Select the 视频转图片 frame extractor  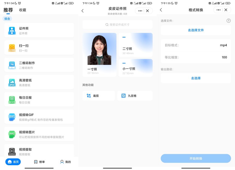pos(39,134)
